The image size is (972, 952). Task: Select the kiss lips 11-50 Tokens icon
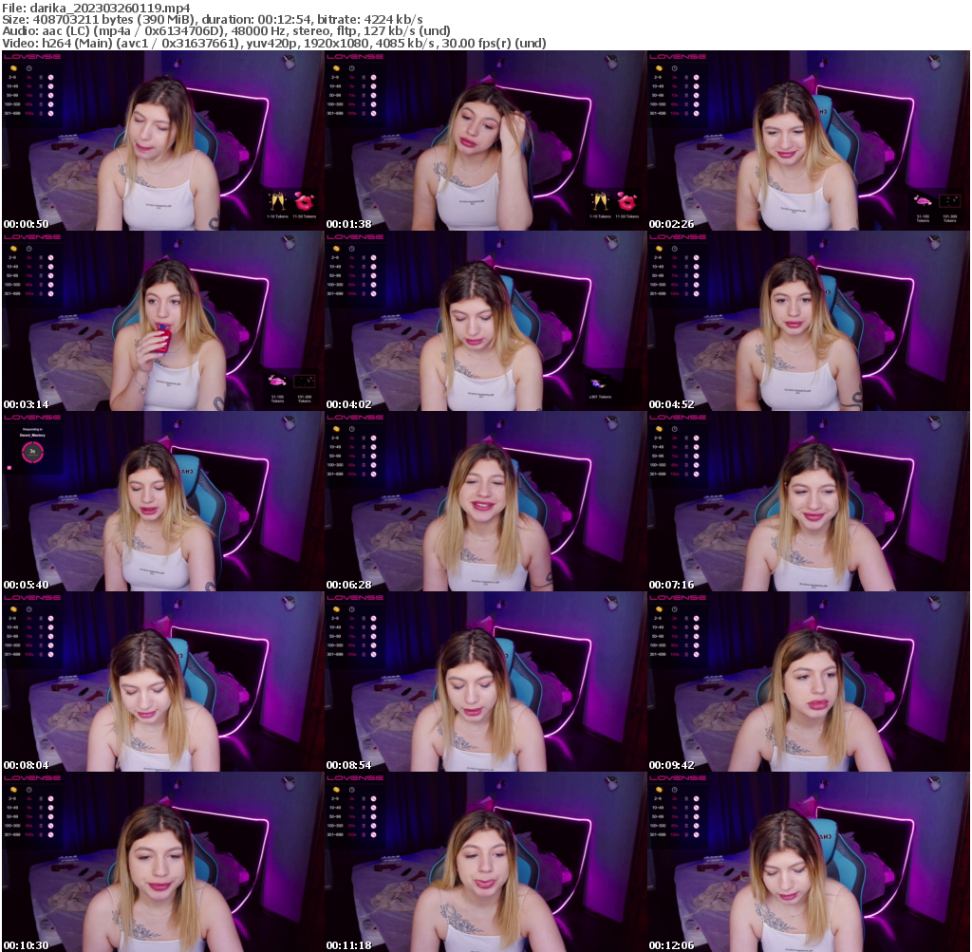click(x=304, y=203)
